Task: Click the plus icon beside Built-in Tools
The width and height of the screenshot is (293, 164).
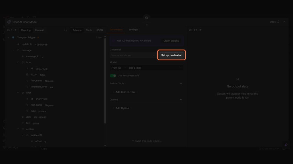Action: coord(181,83)
